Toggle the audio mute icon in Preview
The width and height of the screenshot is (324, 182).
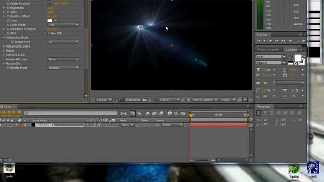290,41
